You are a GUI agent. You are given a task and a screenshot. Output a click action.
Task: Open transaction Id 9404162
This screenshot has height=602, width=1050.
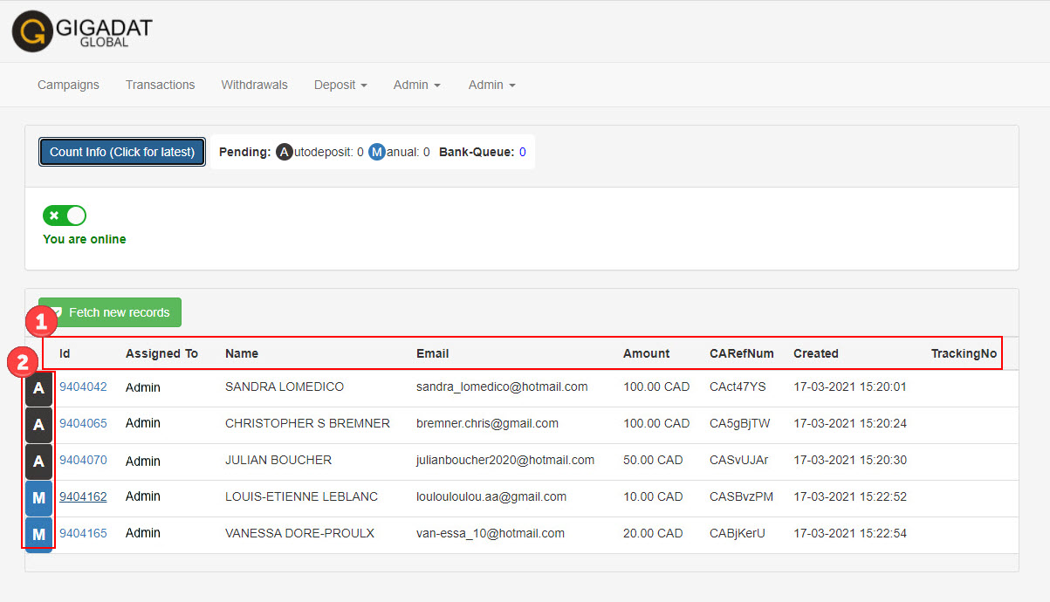point(83,496)
